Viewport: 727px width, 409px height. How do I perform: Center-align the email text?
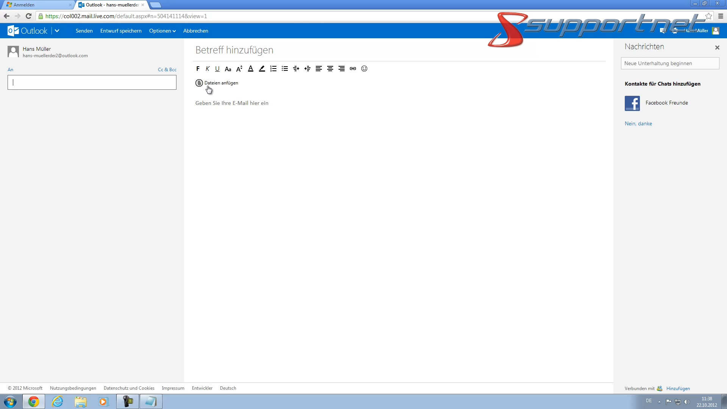point(330,69)
